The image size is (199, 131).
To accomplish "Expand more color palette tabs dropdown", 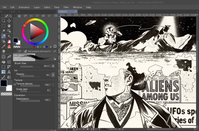I will [x=56, y=15].
